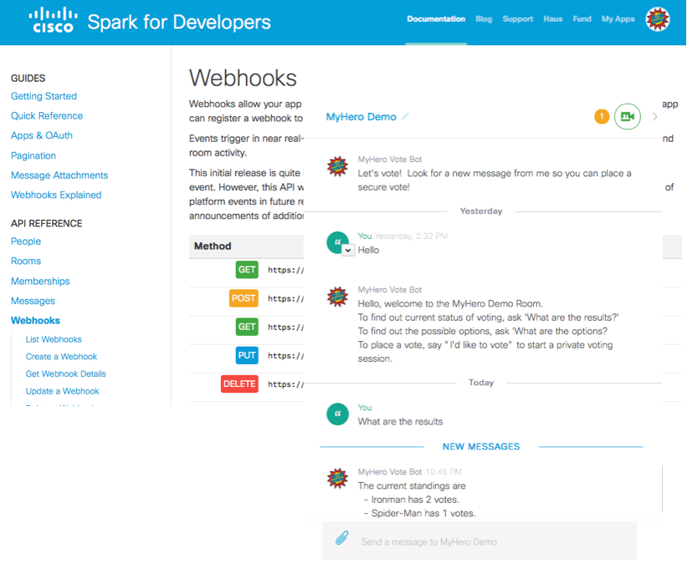This screenshot has width=687, height=564.
Task: Click your avatar beside the Hello message
Action: pyautogui.click(x=336, y=241)
